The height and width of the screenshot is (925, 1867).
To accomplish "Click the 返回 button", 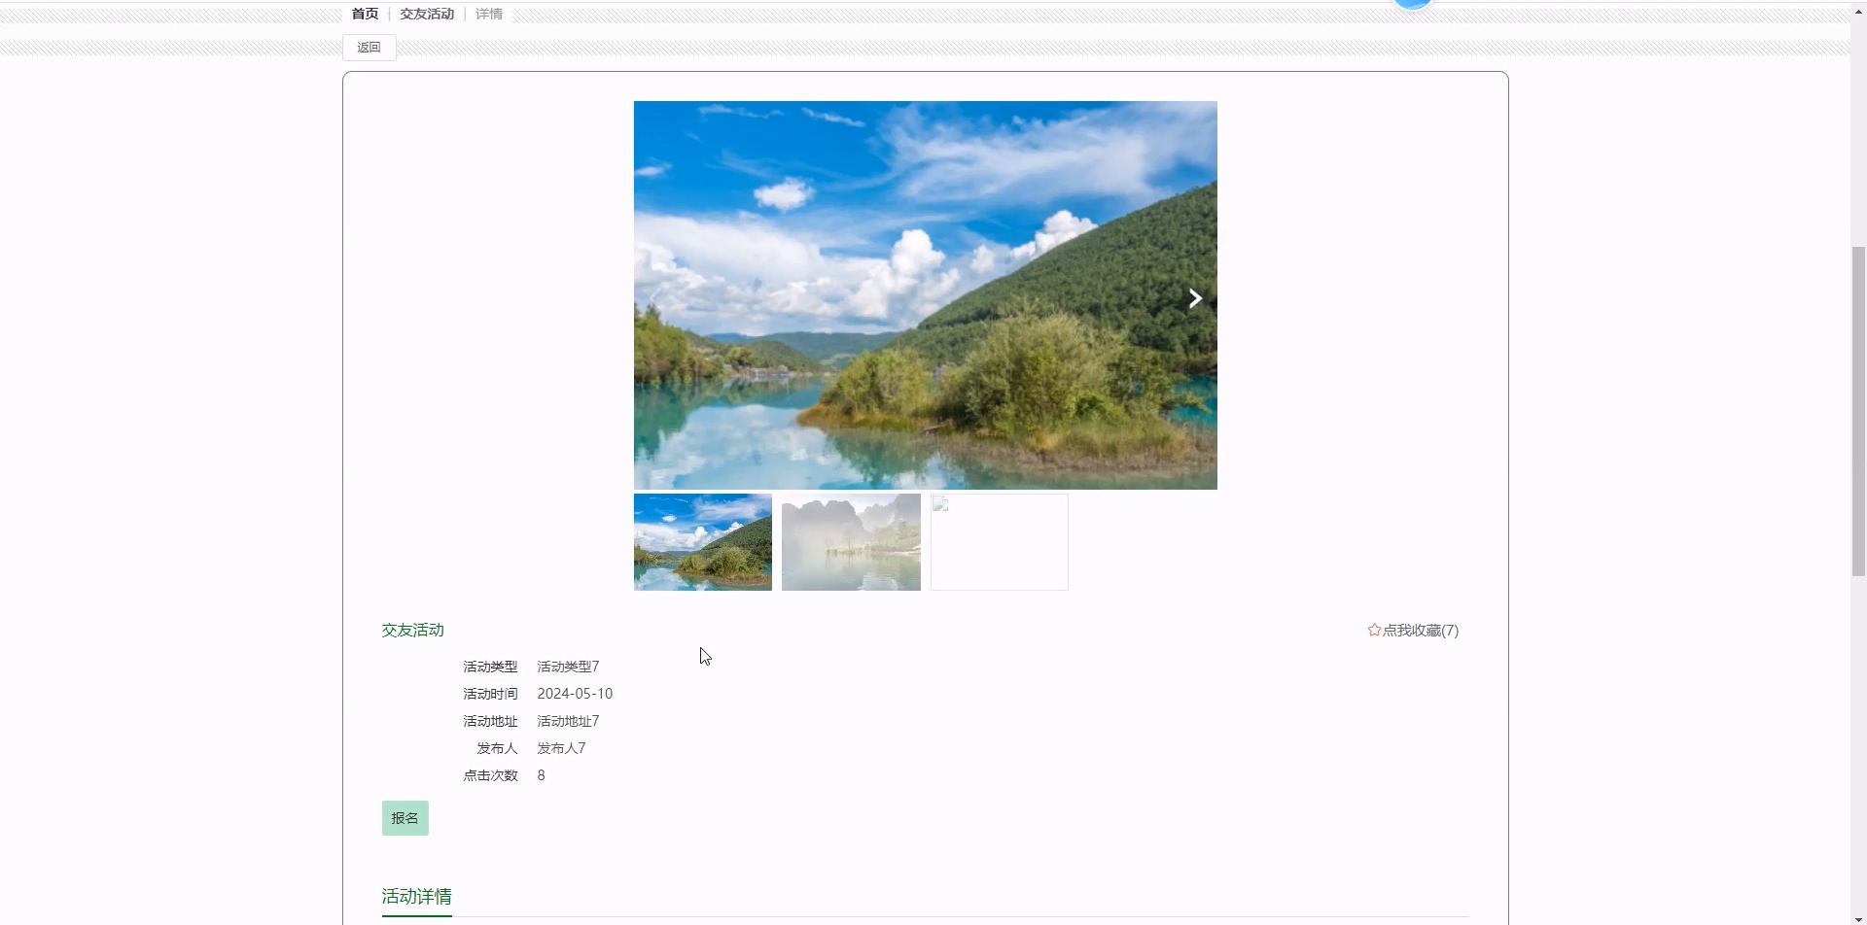I will [x=370, y=48].
